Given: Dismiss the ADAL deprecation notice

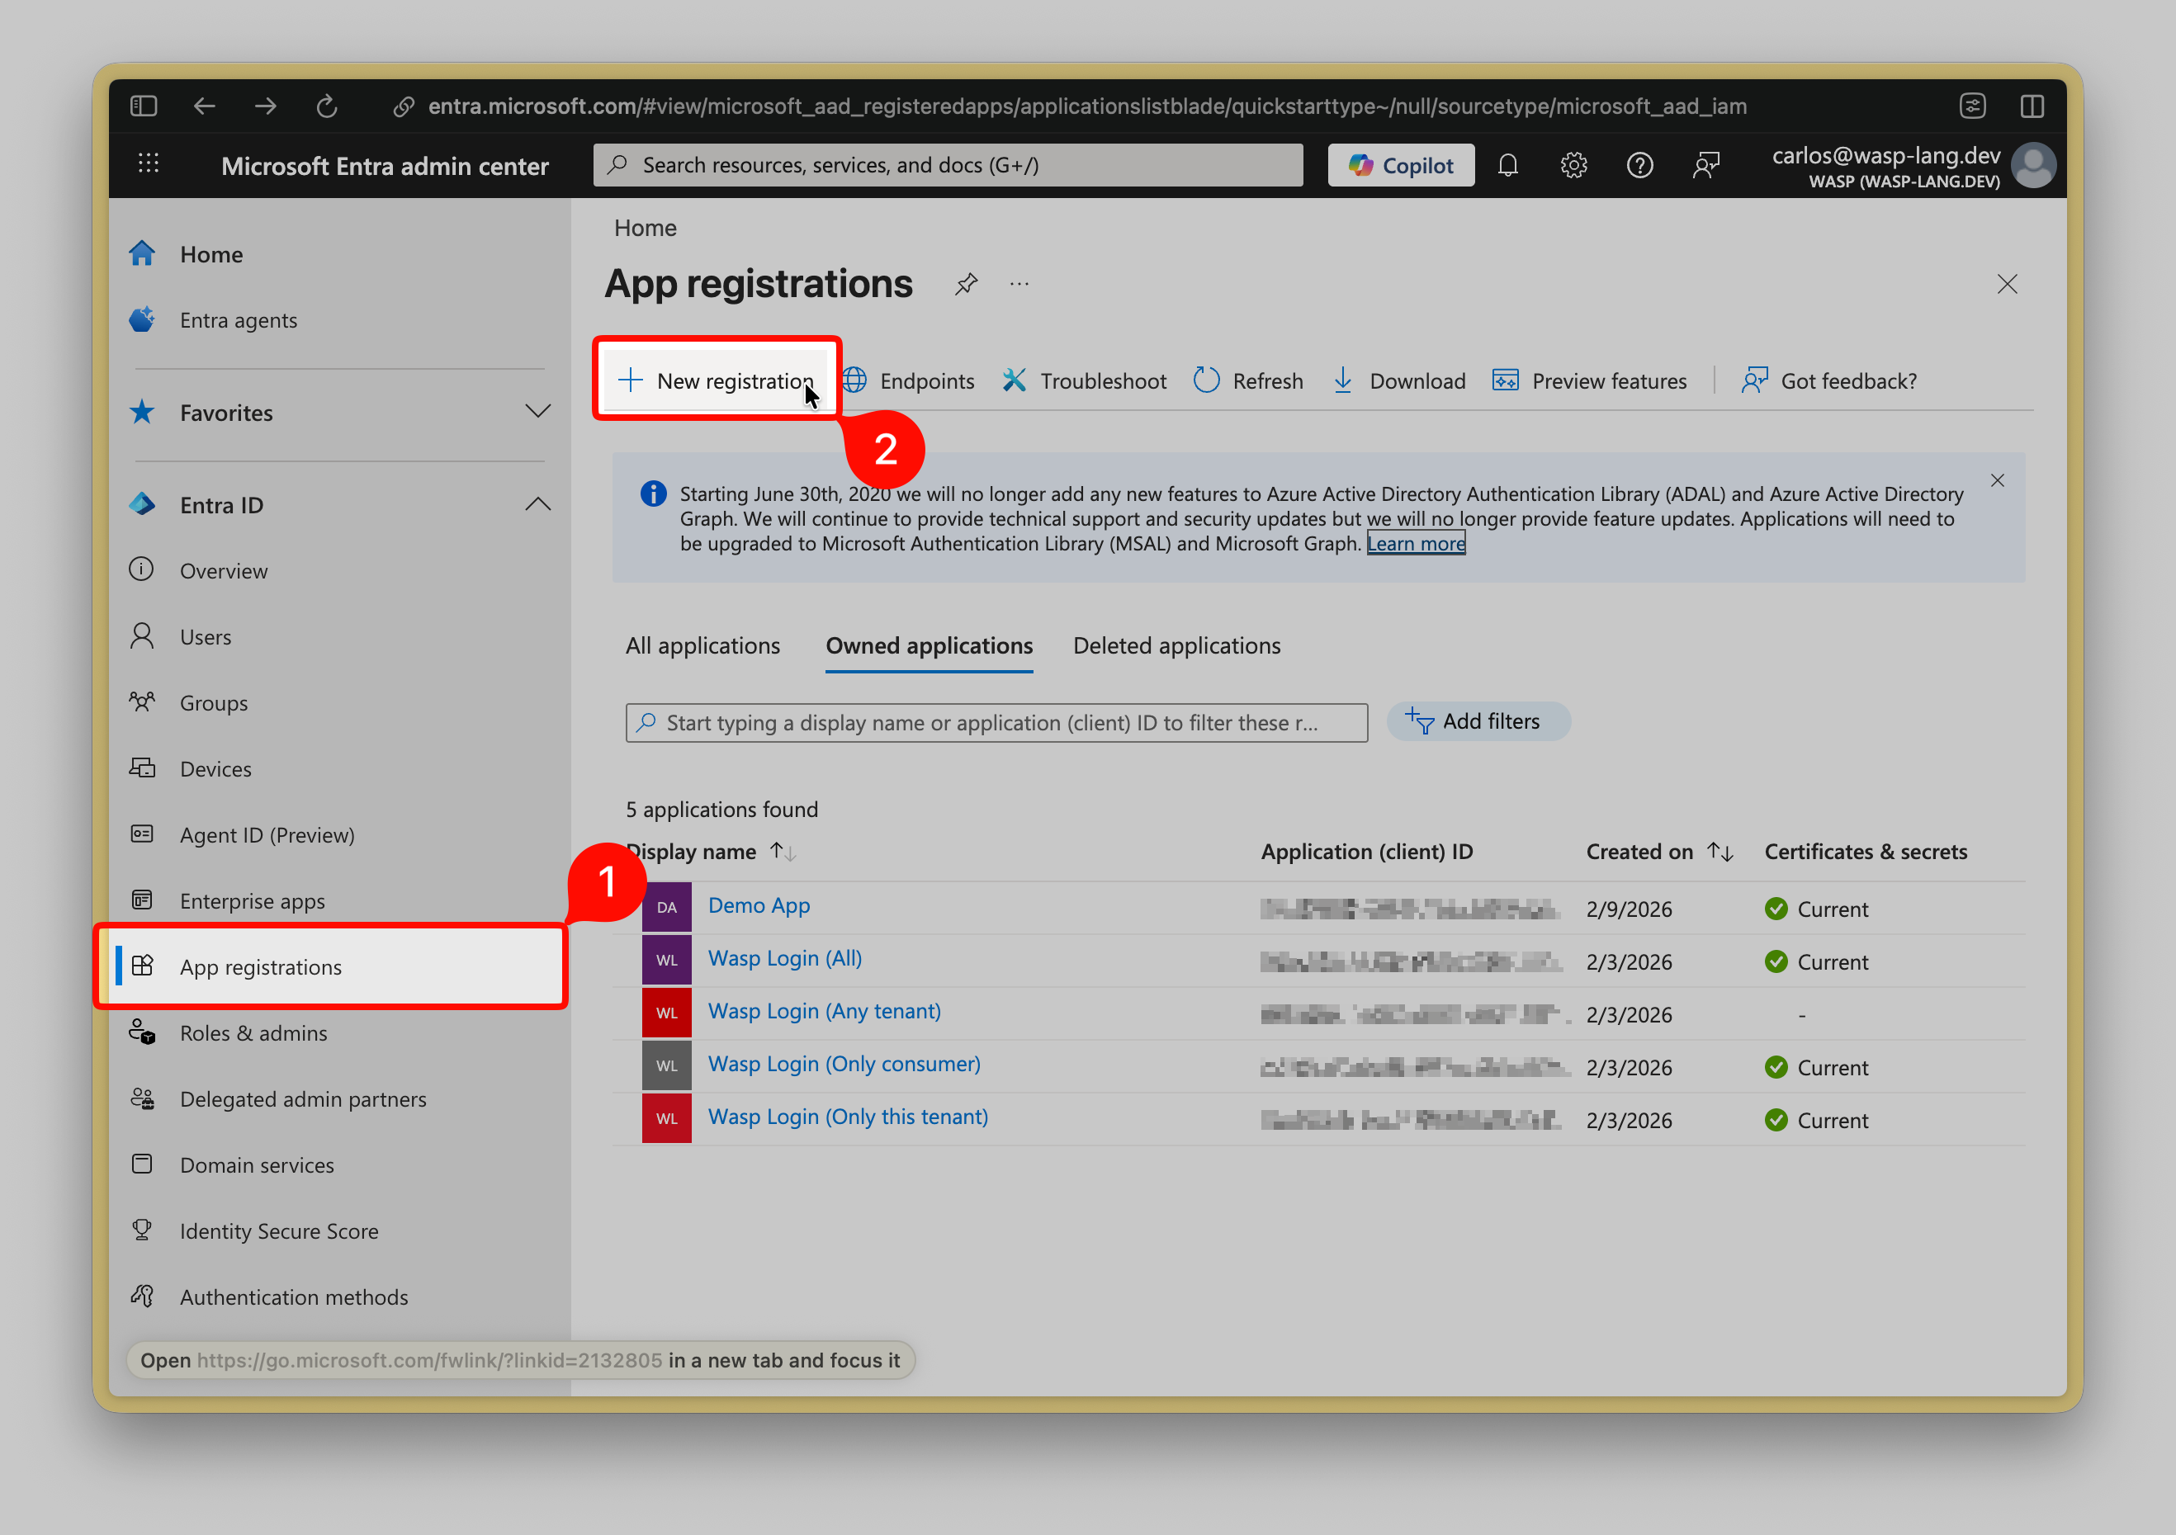Looking at the screenshot, I should click(1998, 480).
